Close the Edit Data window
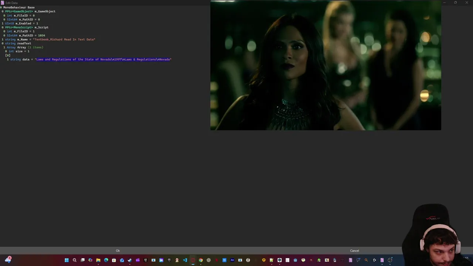Image resolution: width=473 pixels, height=266 pixels. [x=466, y=3]
